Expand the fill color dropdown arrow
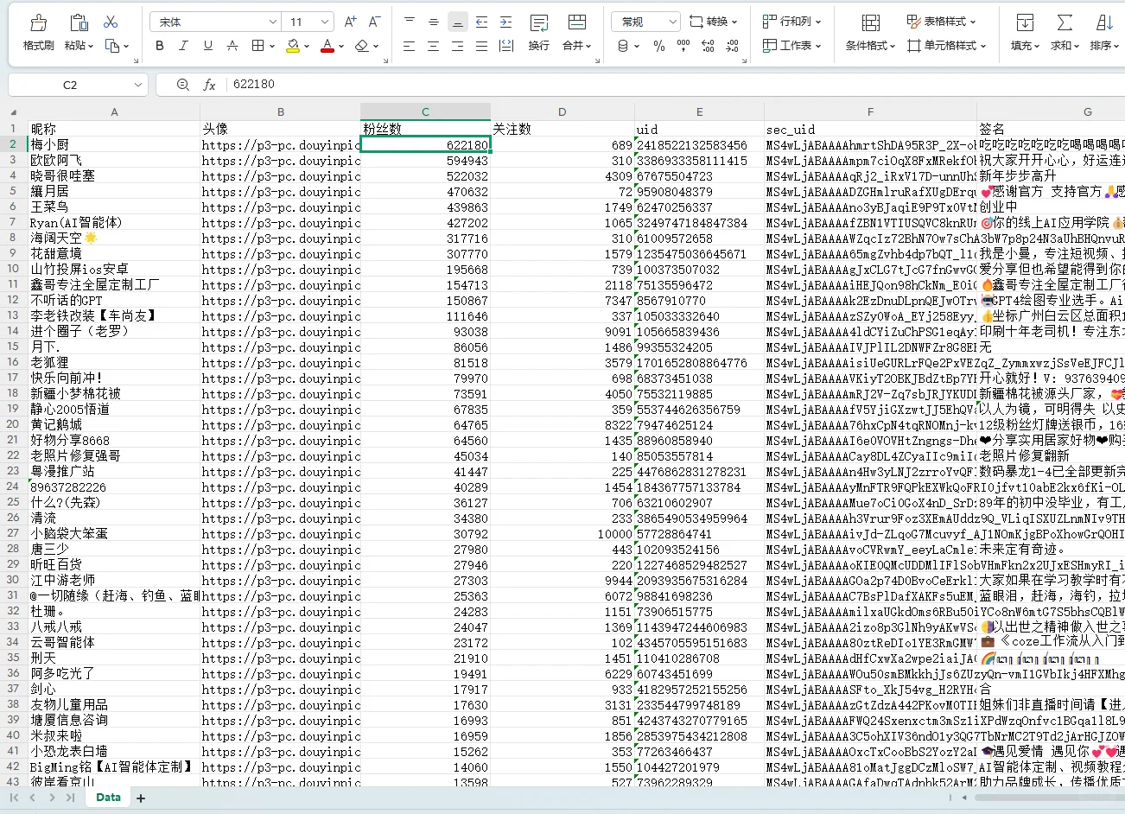 click(x=307, y=46)
